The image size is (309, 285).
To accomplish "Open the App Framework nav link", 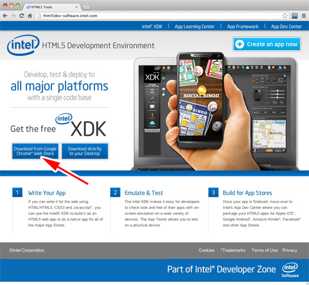I will (x=243, y=27).
